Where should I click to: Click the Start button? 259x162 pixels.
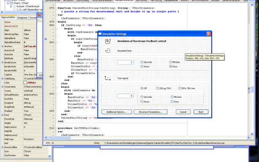pyautogui.click(x=201, y=112)
